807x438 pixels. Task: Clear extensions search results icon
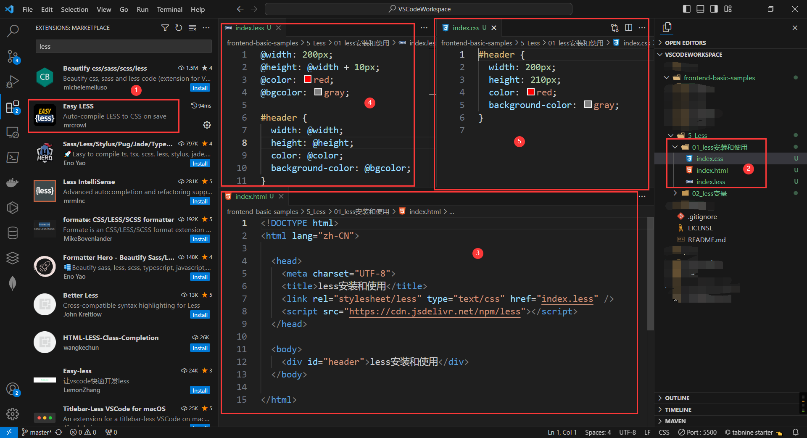(x=193, y=28)
